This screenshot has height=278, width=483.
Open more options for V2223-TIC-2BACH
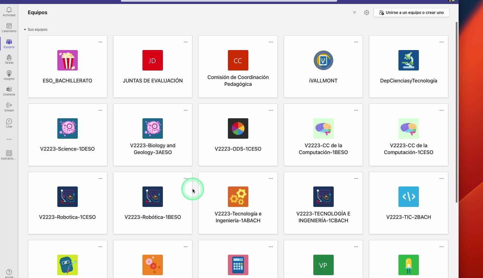(x=442, y=179)
